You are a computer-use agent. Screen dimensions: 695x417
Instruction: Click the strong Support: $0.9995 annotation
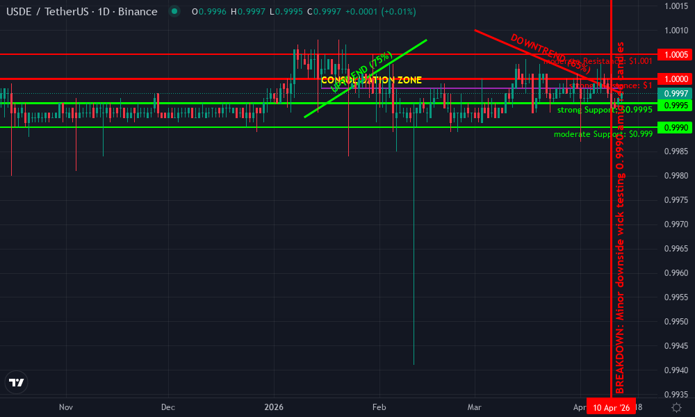click(x=605, y=110)
